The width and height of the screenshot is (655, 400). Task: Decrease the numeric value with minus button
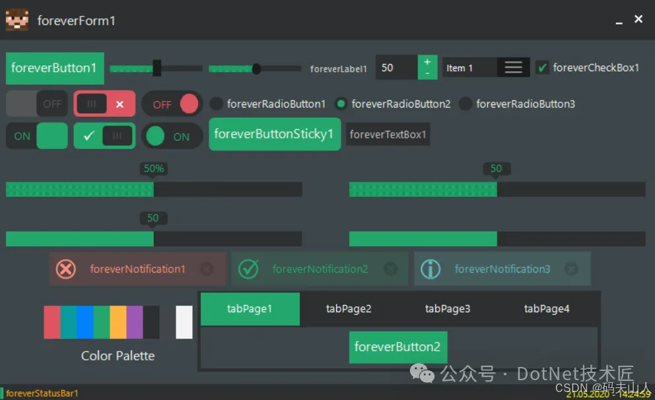(x=427, y=73)
